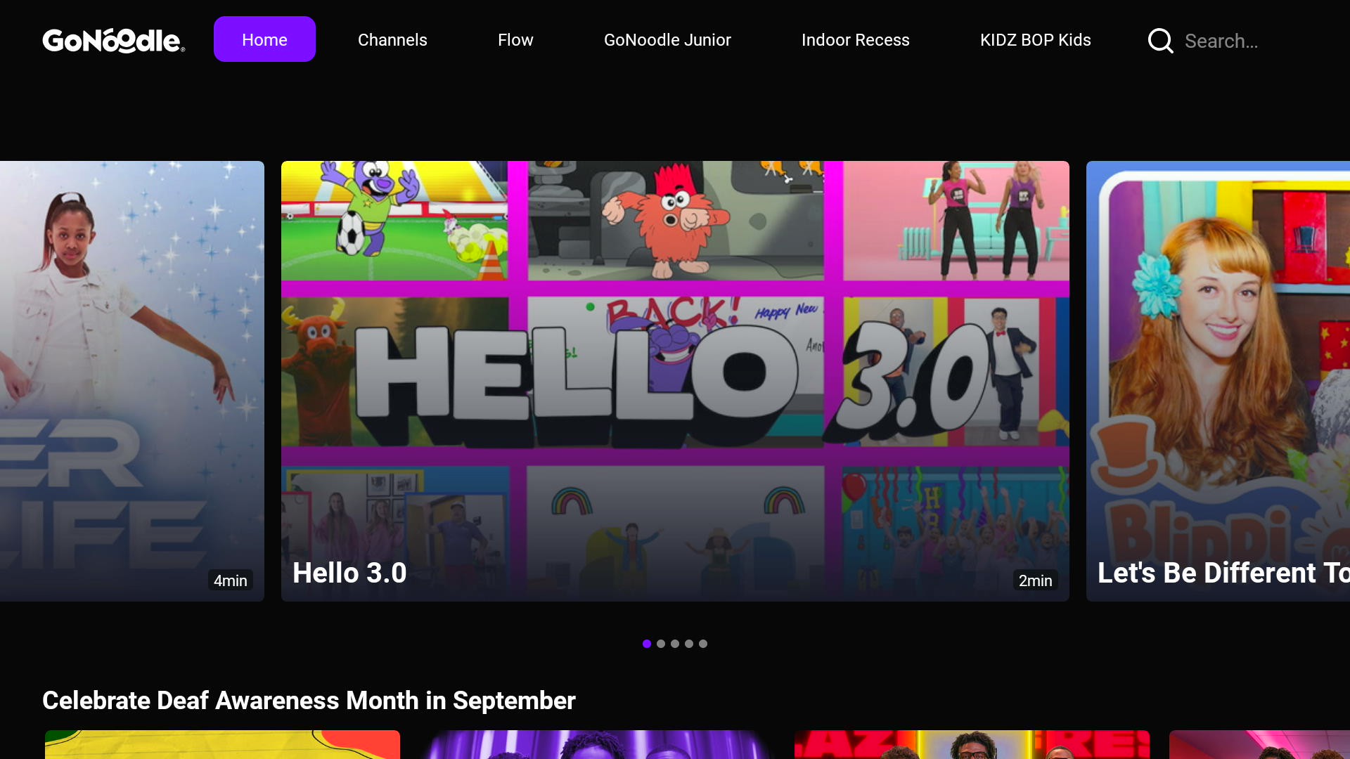
Task: Click the second carousel dot
Action: 661,643
